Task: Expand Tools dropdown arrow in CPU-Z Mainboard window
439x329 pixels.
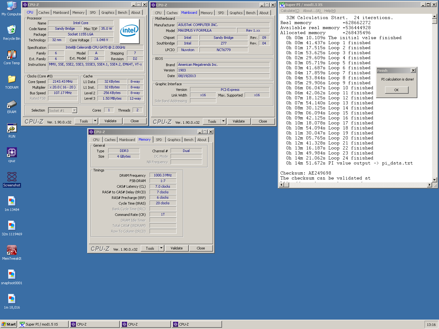Action: coord(224,121)
